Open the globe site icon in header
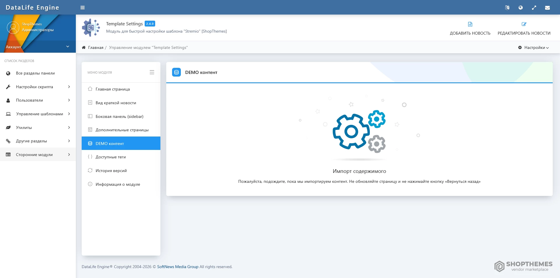The height and width of the screenshot is (278, 560). point(521,8)
